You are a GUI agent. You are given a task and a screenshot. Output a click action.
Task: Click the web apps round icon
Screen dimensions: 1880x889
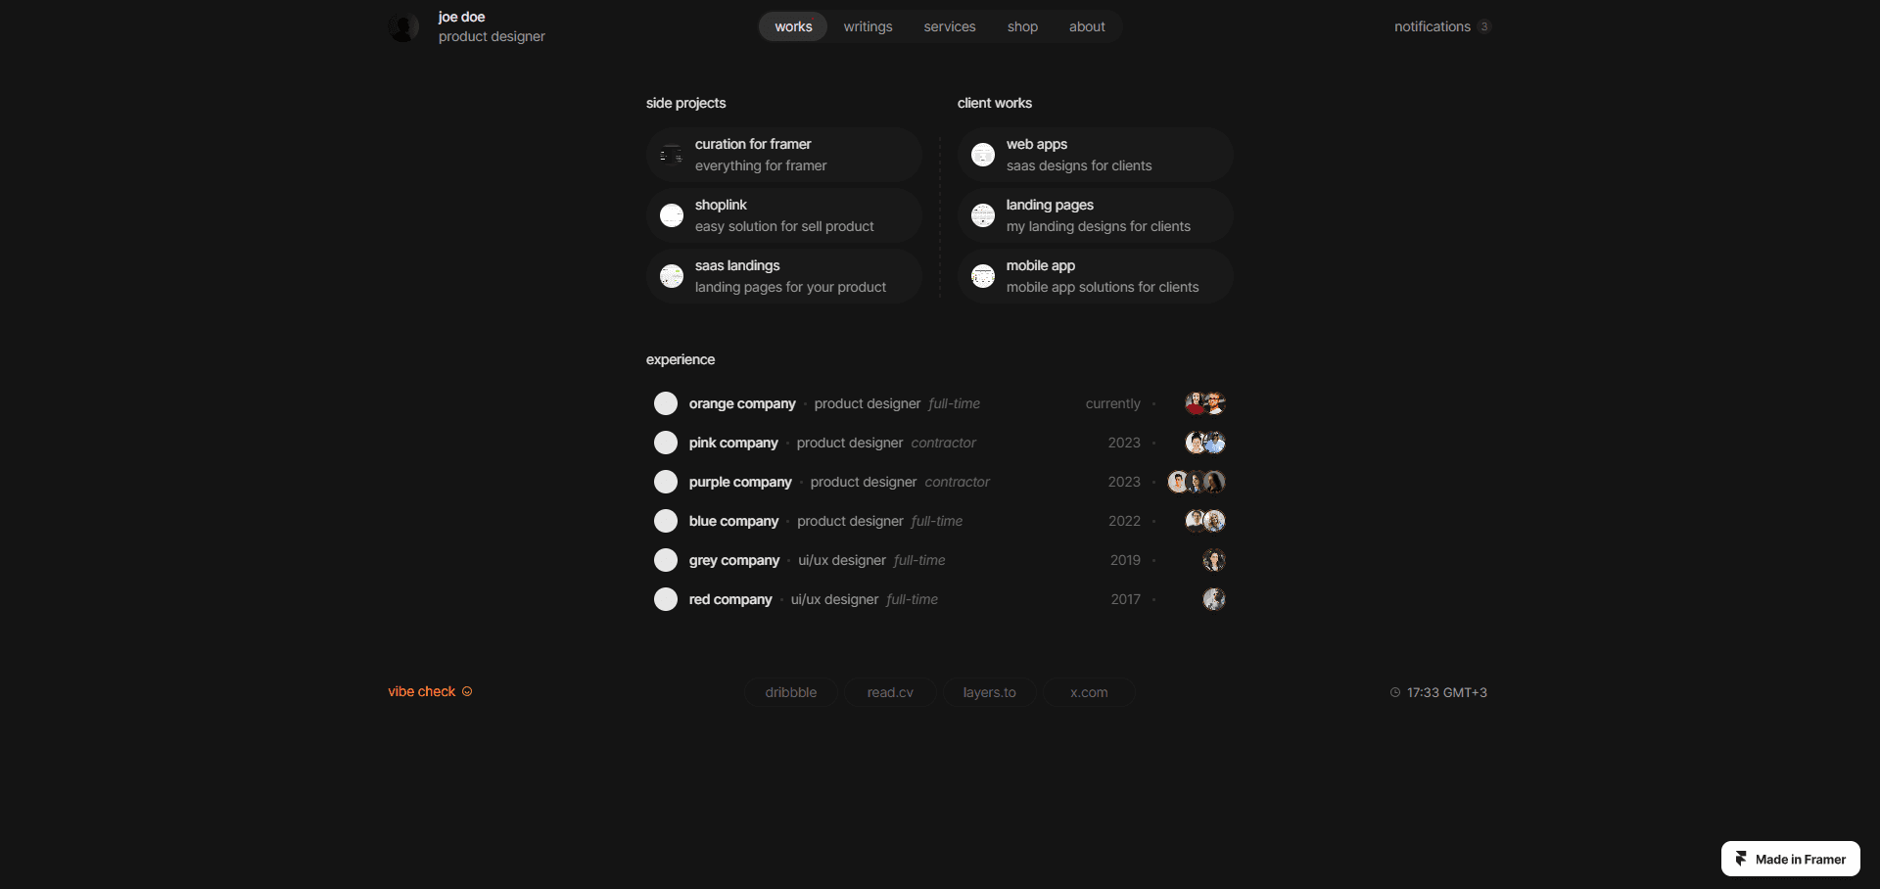tap(983, 155)
